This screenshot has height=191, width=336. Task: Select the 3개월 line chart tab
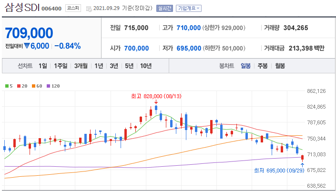pyautogui.click(x=81, y=66)
